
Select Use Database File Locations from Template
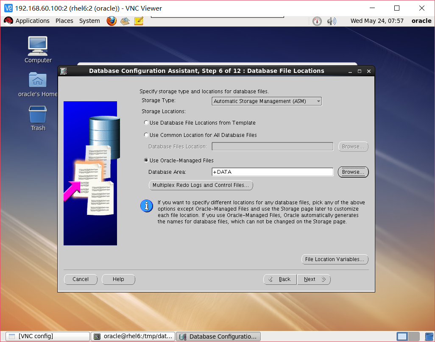[x=146, y=123]
